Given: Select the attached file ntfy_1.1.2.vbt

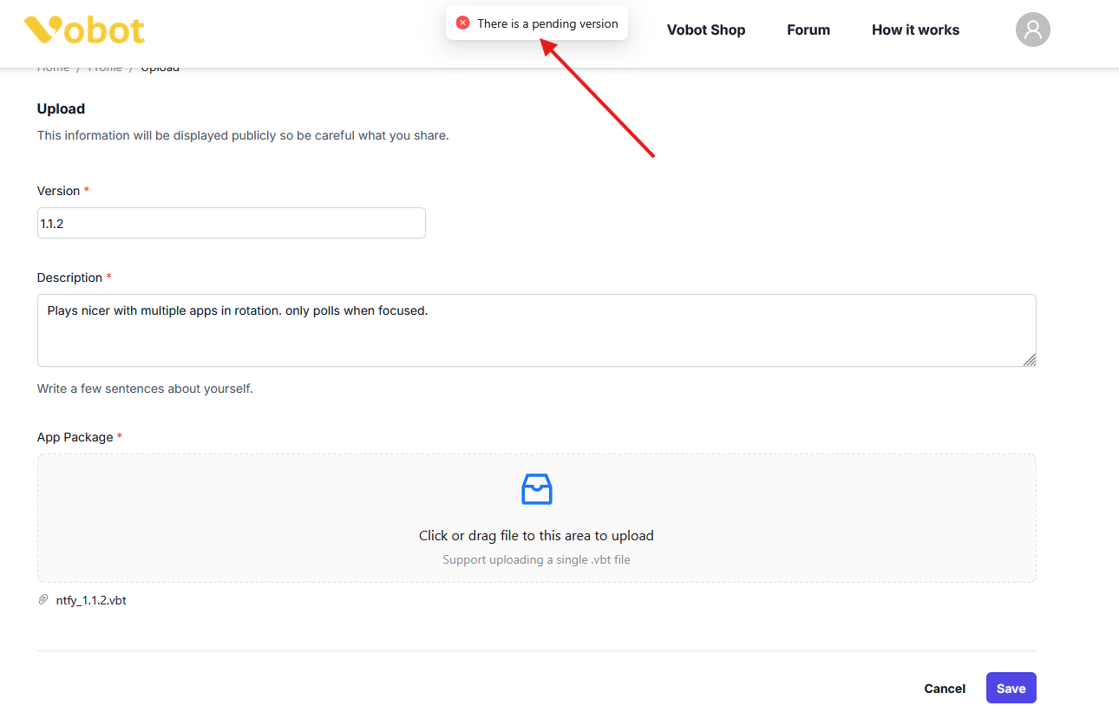Looking at the screenshot, I should click(x=91, y=600).
